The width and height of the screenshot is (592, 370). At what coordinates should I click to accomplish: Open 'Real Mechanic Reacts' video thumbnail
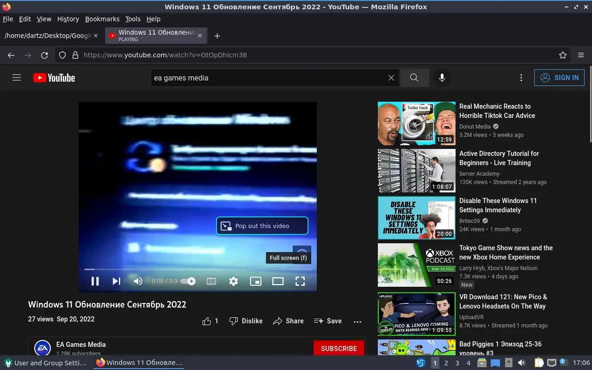pyautogui.click(x=417, y=123)
